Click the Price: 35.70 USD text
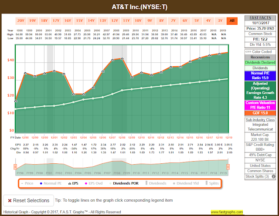 click(x=260, y=28)
